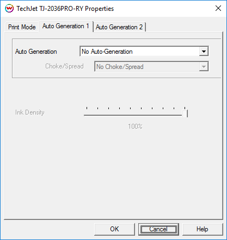Expand the Auto Generation dropdown arrow
The image size is (227, 240).
[204, 52]
